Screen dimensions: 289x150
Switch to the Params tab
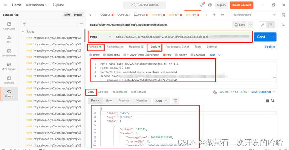click(x=95, y=47)
